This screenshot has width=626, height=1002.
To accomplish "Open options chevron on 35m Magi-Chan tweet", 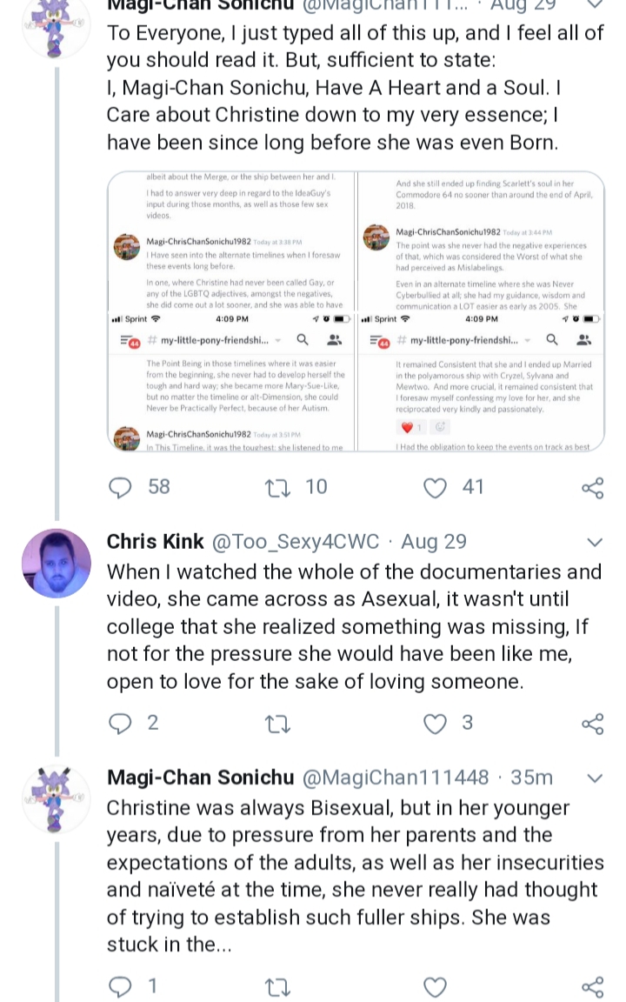I will point(594,778).
